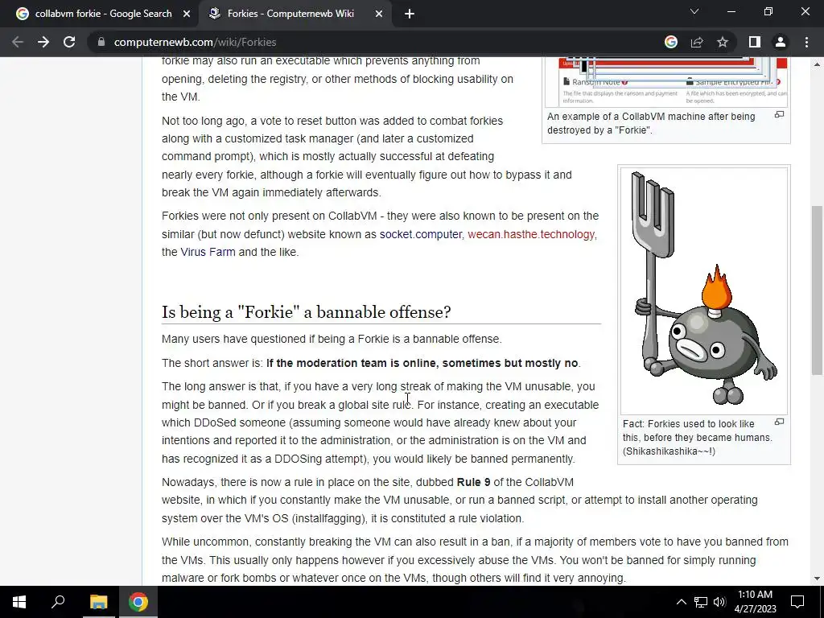Image resolution: width=824 pixels, height=618 pixels.
Task: Click the browser back arrow
Action: point(18,42)
